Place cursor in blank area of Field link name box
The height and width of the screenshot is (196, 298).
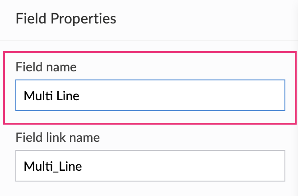coord(190,166)
